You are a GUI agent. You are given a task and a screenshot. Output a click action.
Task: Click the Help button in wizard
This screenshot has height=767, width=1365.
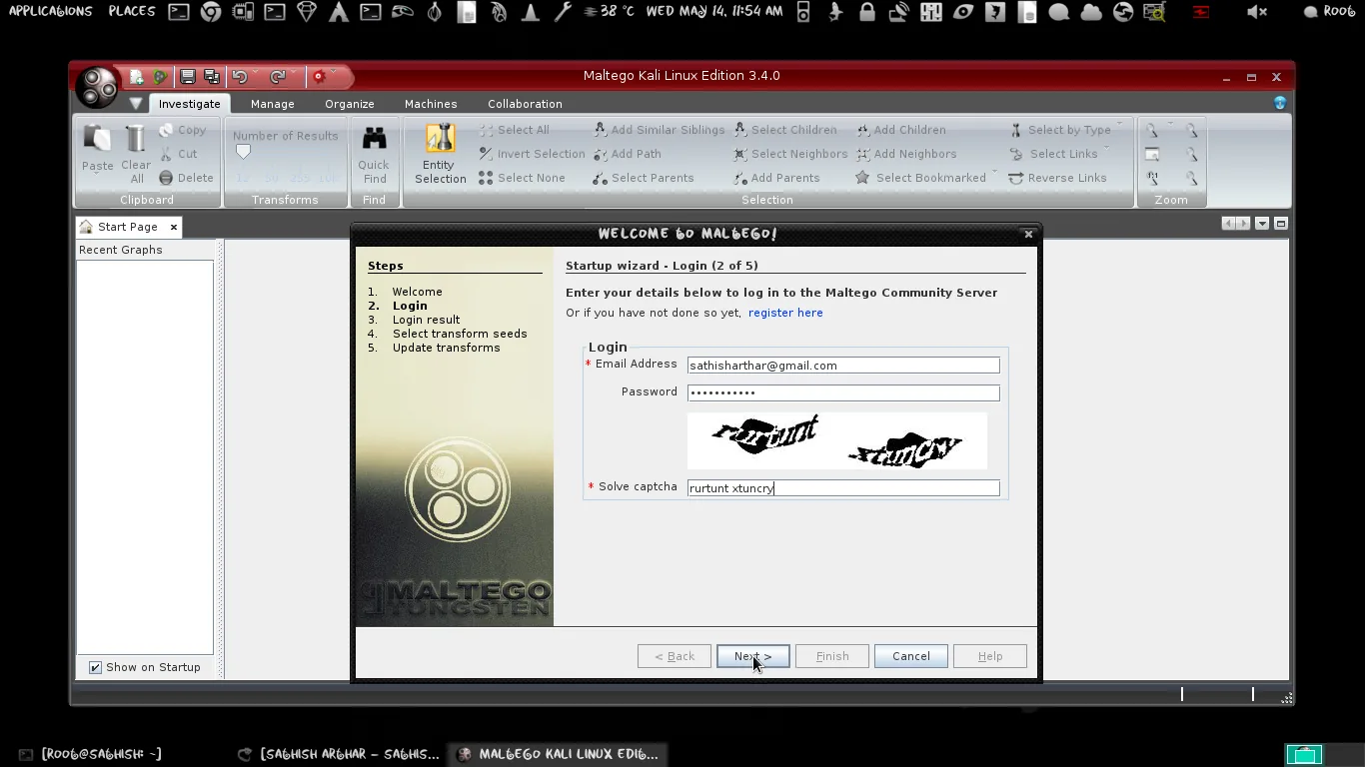989,656
